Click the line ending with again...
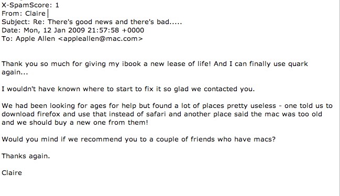The image size is (340, 196). [15, 73]
